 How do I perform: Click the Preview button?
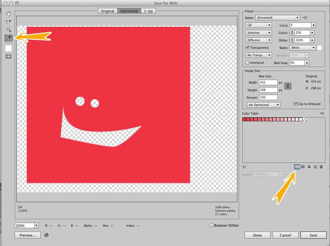(x=27, y=235)
